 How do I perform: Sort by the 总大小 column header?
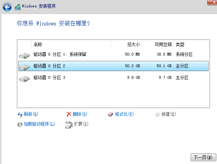133,45
